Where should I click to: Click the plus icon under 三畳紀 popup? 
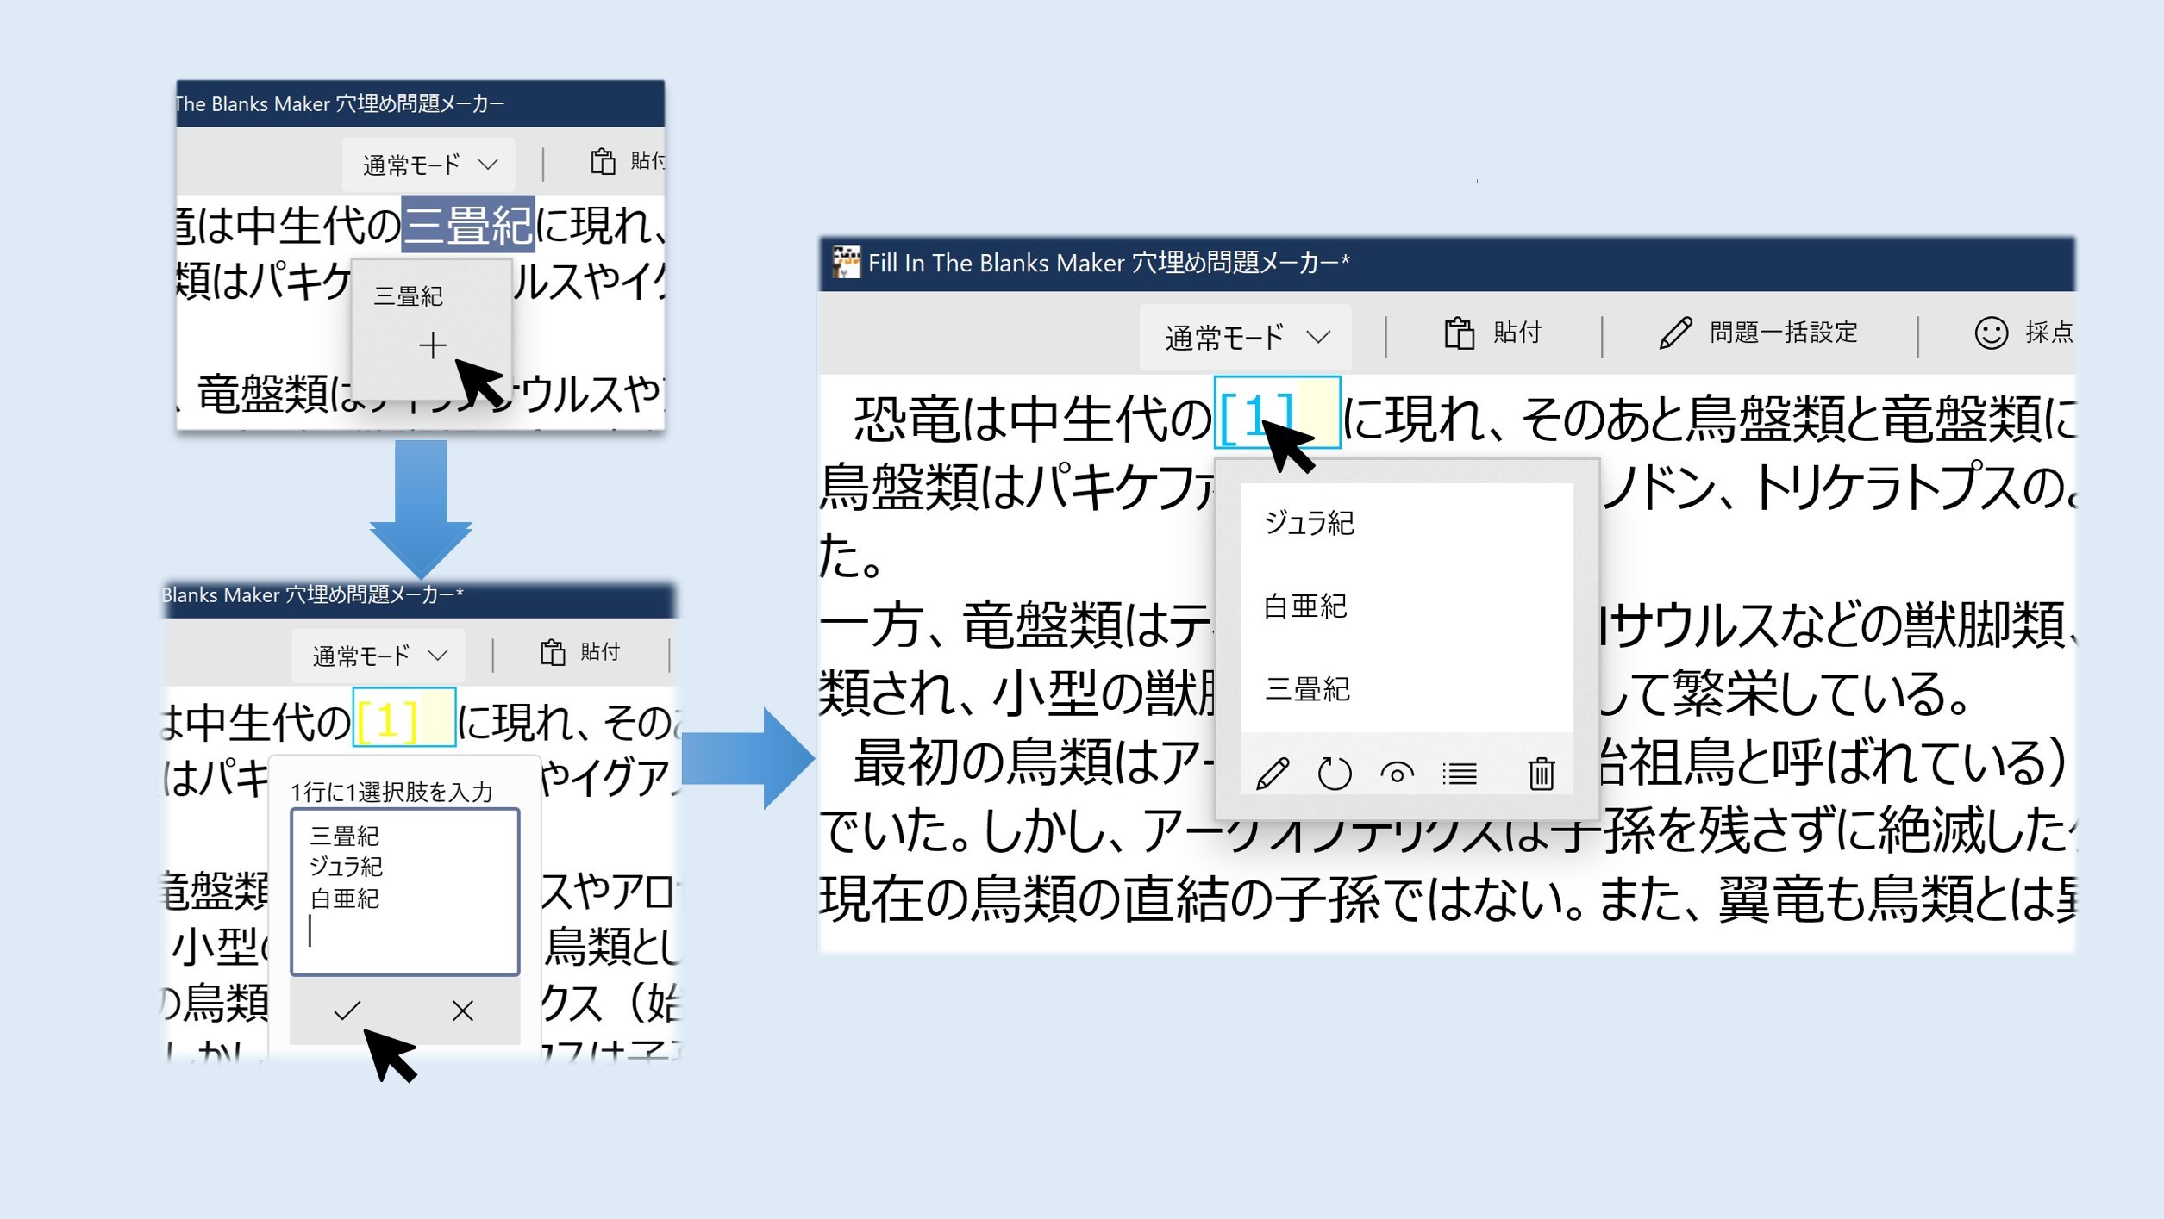432,345
